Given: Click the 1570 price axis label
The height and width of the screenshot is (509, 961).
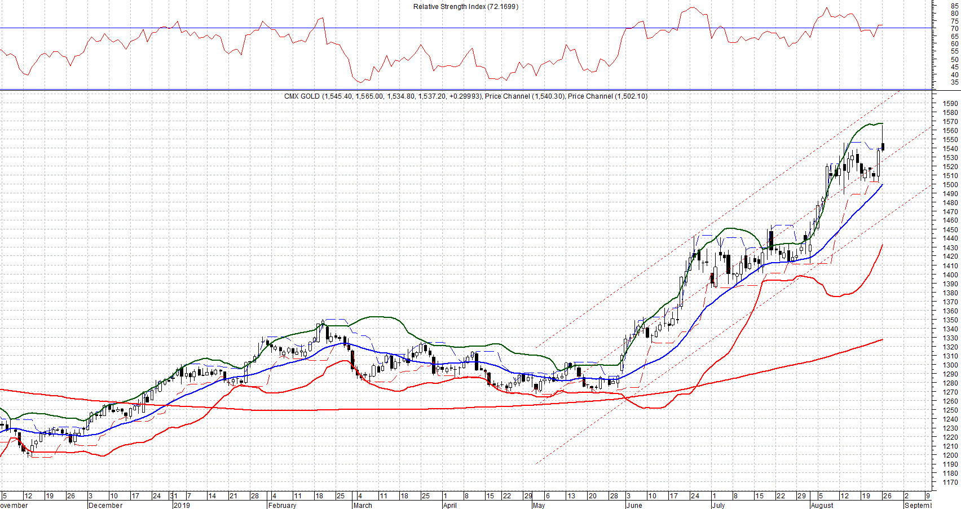Looking at the screenshot, I should [950, 122].
